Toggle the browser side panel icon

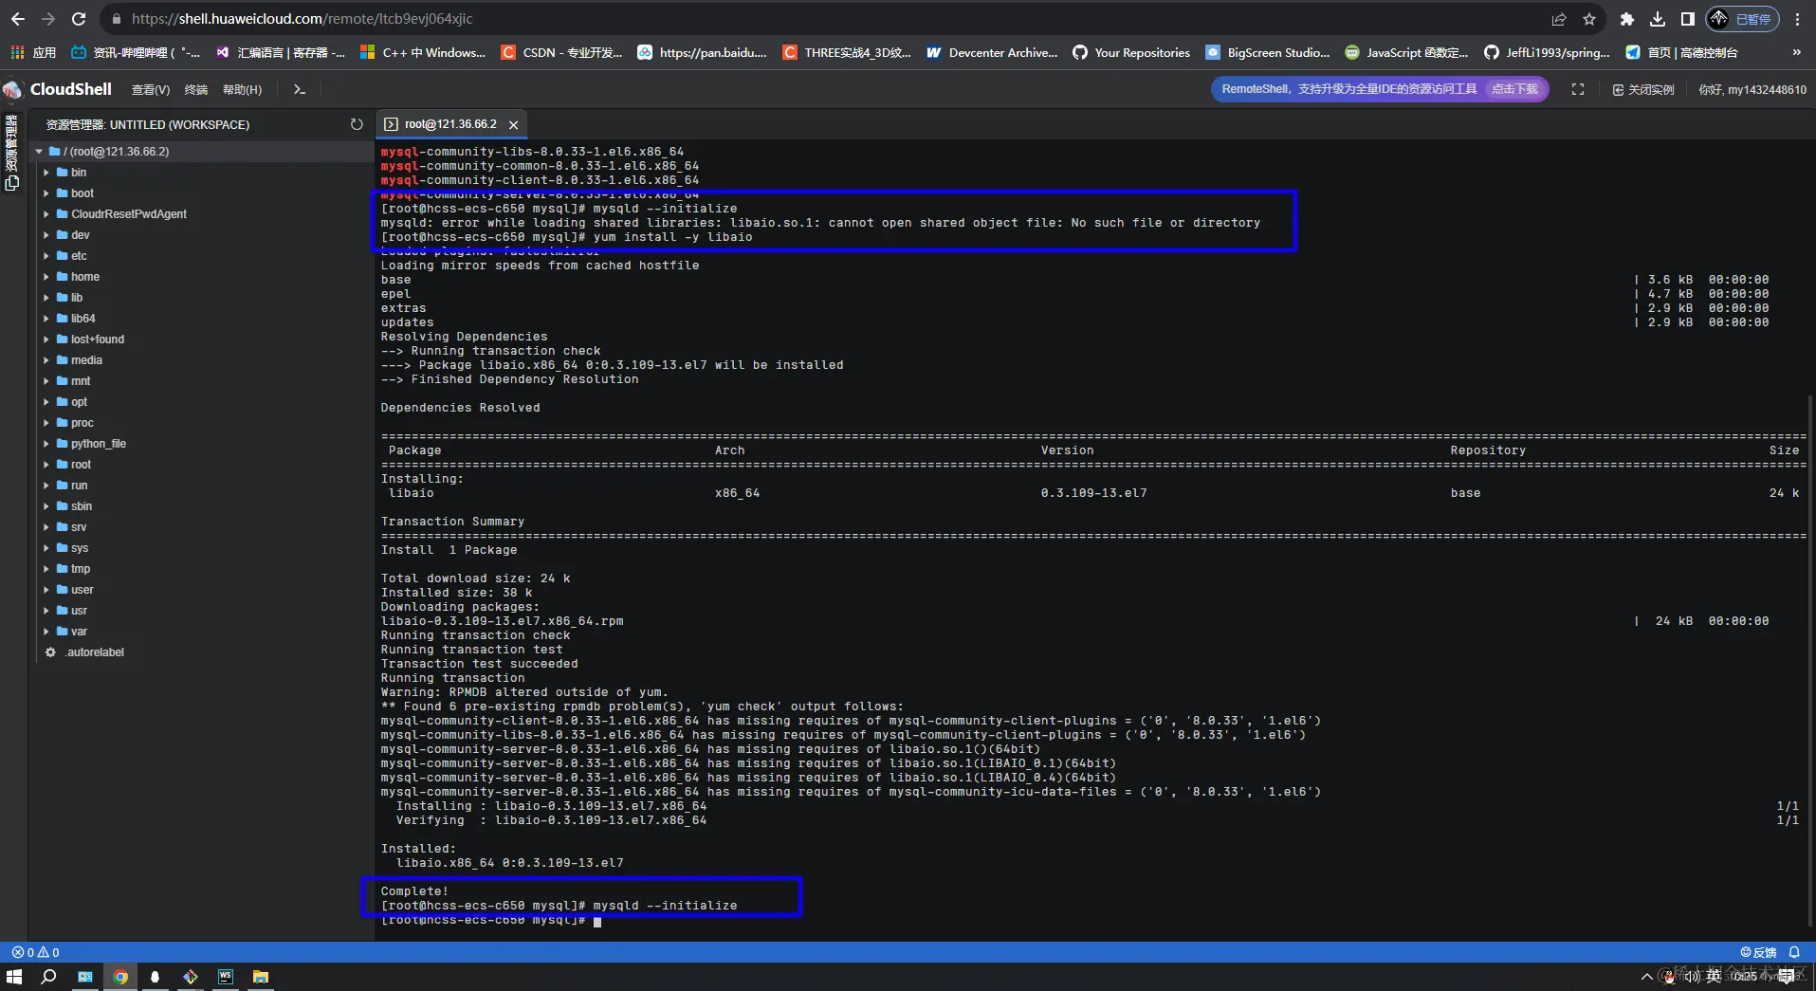[1688, 19]
